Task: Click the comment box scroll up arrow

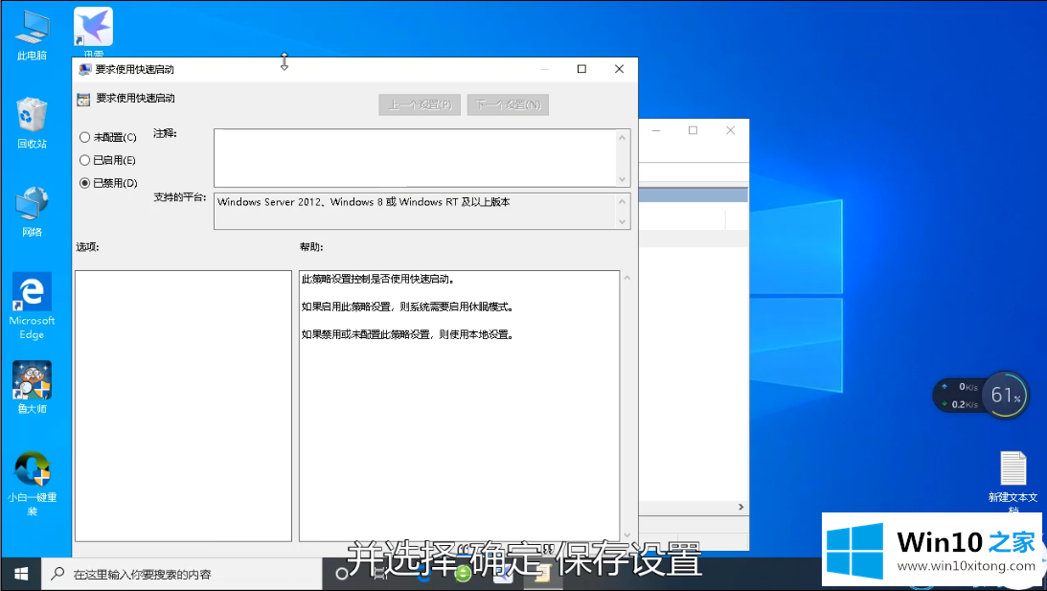Action: (x=623, y=138)
